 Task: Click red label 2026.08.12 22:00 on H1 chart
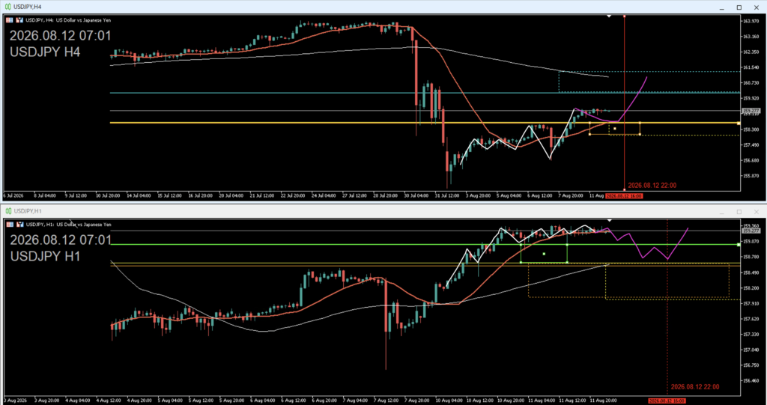coord(694,387)
